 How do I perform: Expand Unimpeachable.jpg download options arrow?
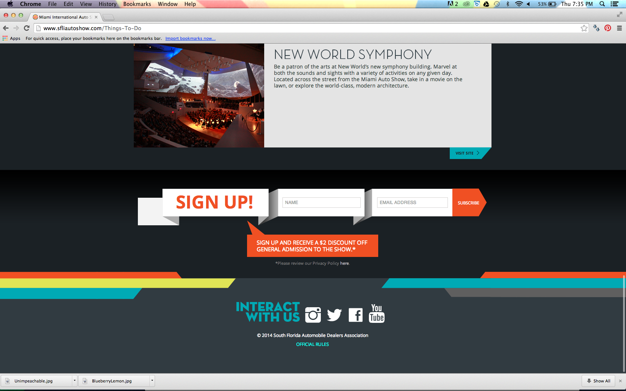75,381
